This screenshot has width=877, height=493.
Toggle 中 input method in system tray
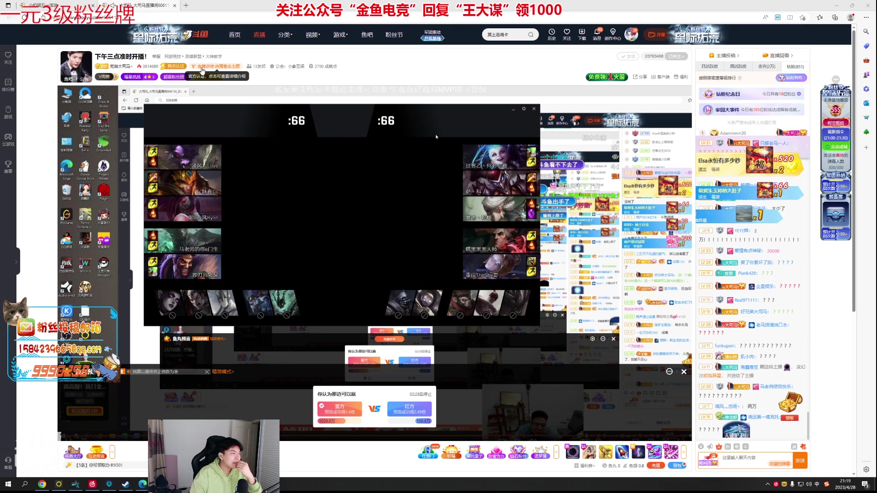tap(817, 484)
